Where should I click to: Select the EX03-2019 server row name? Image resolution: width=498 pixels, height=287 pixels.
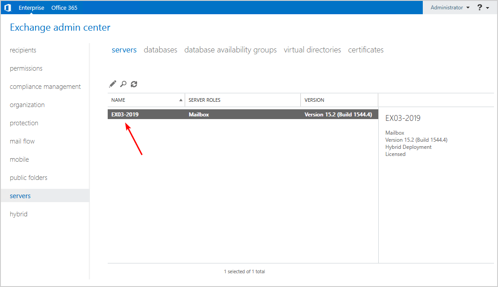click(125, 115)
